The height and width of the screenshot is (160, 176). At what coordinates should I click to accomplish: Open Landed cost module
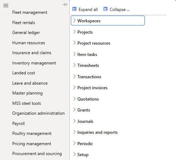point(24,73)
